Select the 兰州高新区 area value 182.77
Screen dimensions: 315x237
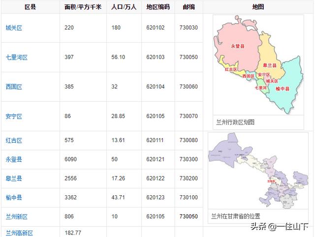(x=73, y=233)
